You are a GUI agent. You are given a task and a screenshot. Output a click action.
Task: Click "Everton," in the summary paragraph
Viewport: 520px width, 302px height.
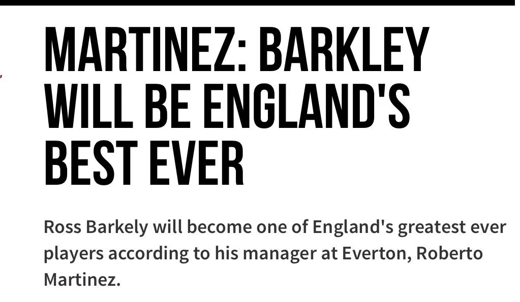pos(376,253)
